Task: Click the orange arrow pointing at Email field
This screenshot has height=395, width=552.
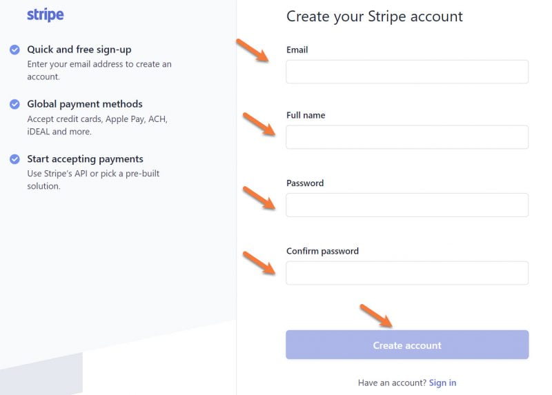Action: 253,51
